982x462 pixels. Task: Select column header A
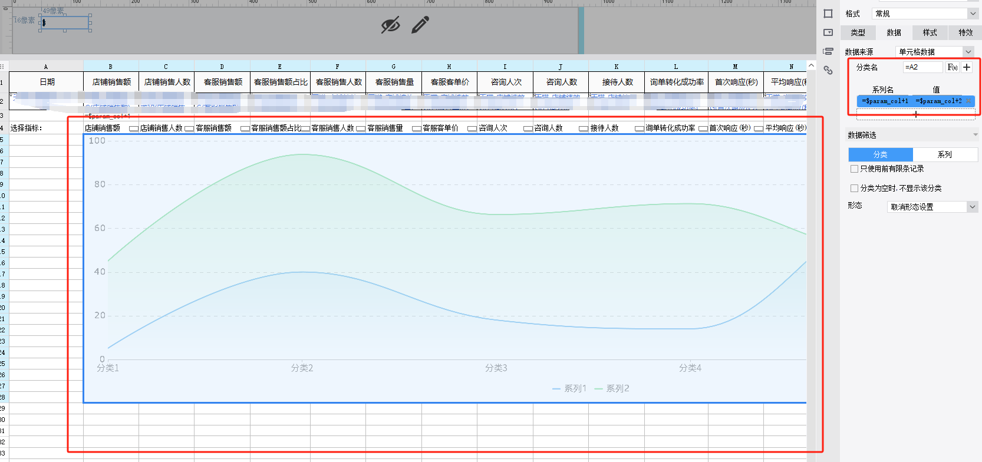[46, 67]
